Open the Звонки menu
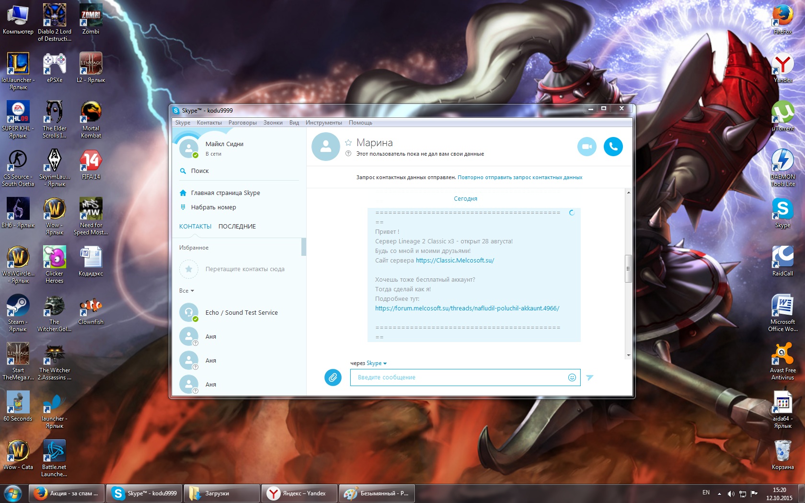 point(273,123)
